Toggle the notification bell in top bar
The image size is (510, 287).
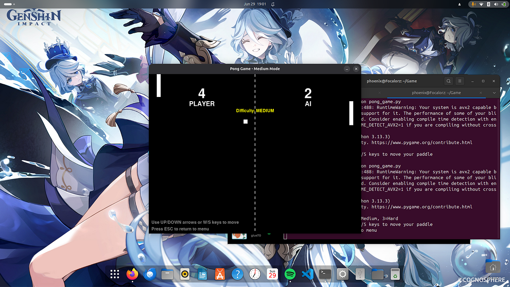pos(273,4)
